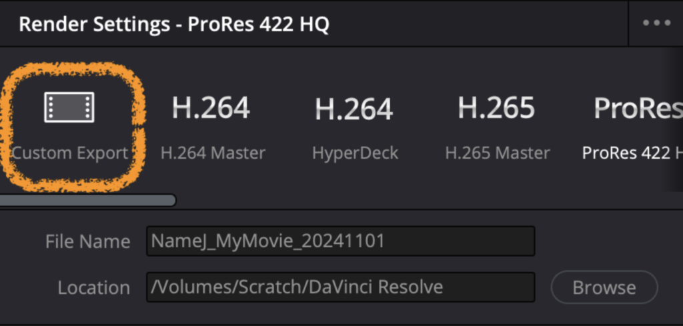683x326 pixels.
Task: Select the ProRes preset icon
Action: pyautogui.click(x=638, y=109)
